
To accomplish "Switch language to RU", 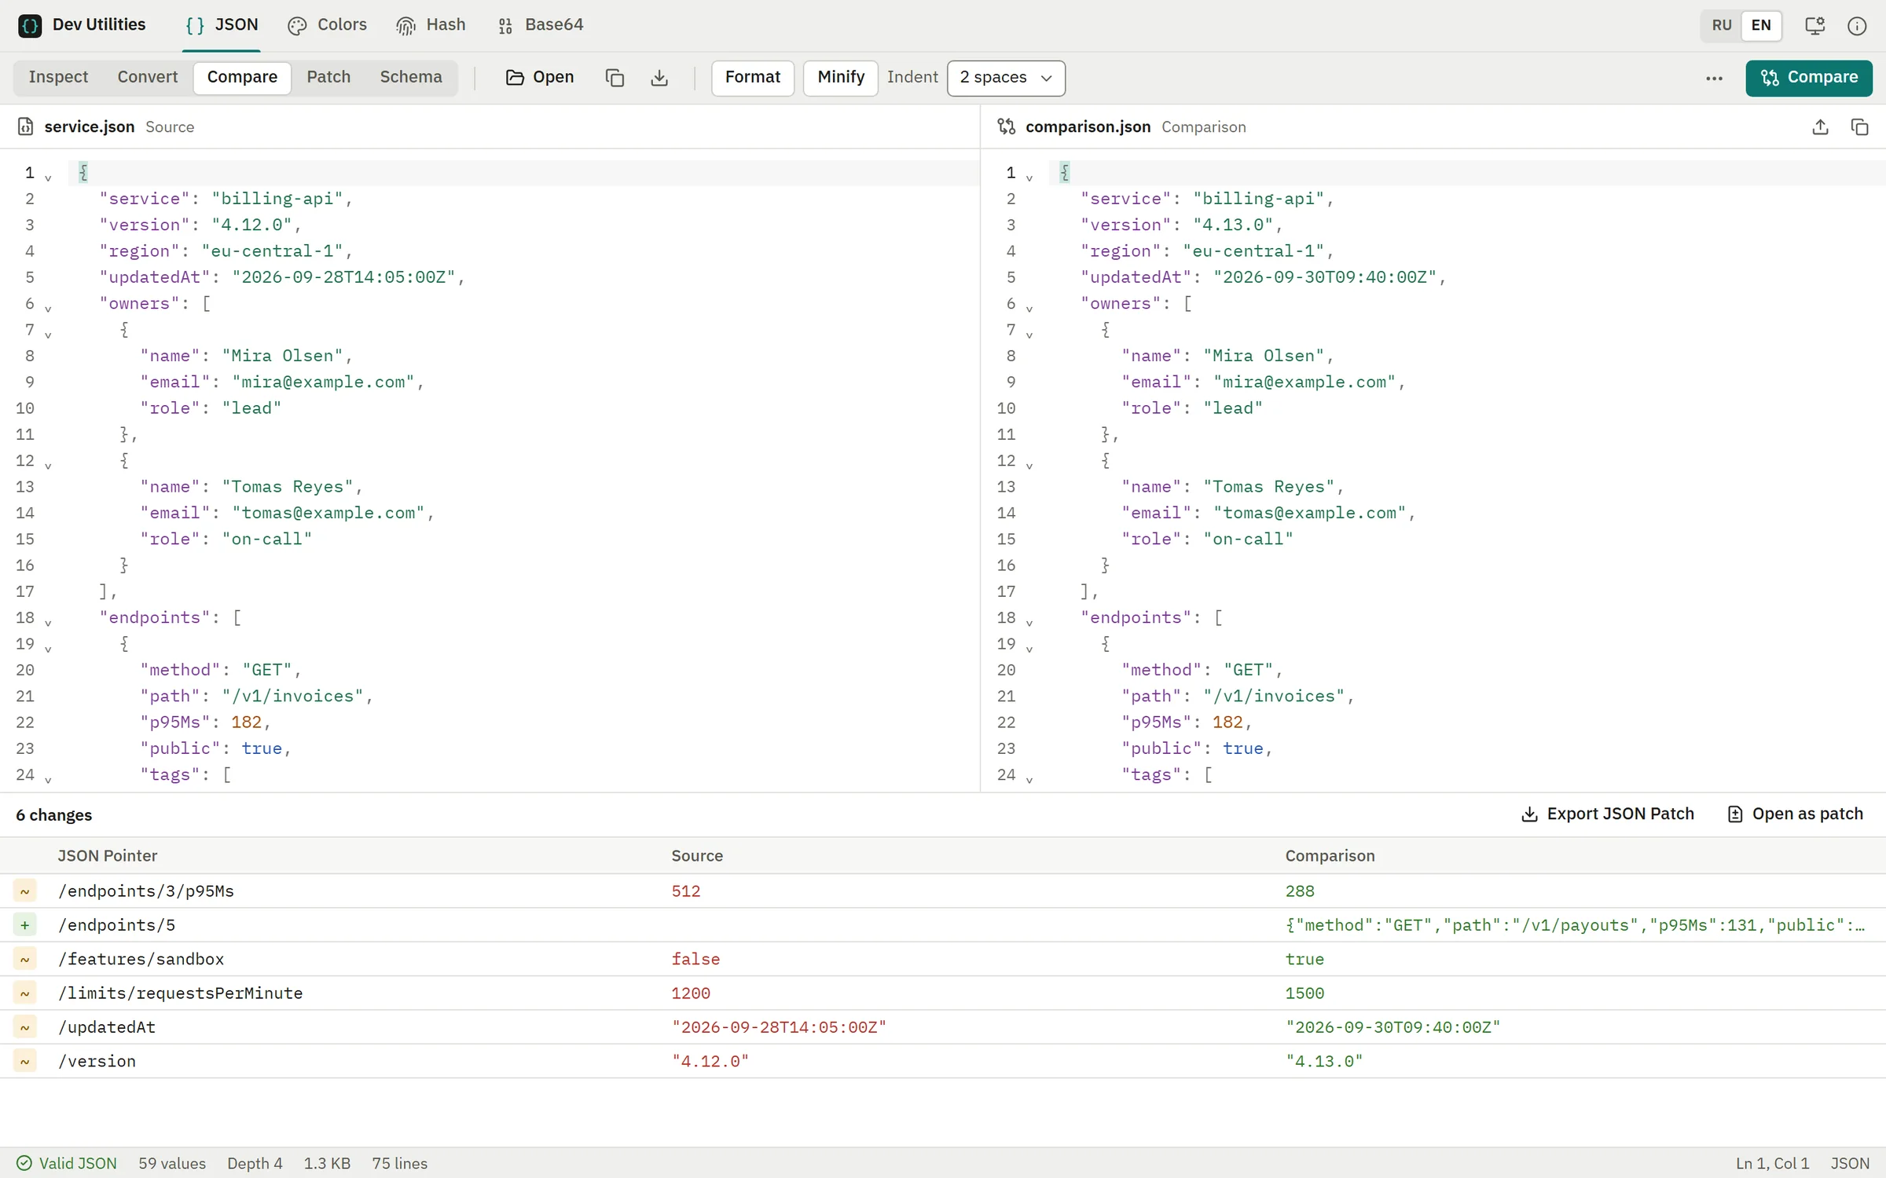I will [1722, 25].
